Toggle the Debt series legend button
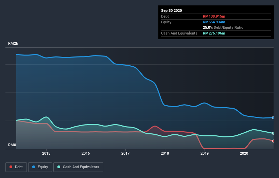279x178 pixels. coord(16,167)
